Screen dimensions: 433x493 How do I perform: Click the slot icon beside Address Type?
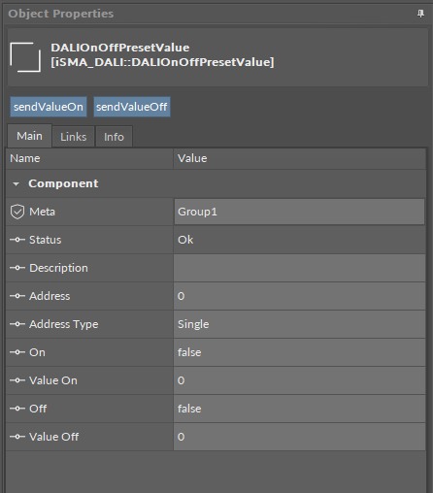(17, 324)
